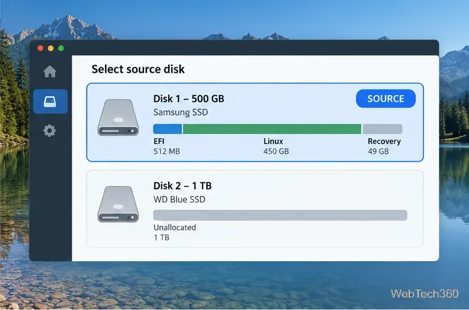Screen dimensions: 469x310
Task: Click the "49 GB" size value
Action: click(x=378, y=151)
